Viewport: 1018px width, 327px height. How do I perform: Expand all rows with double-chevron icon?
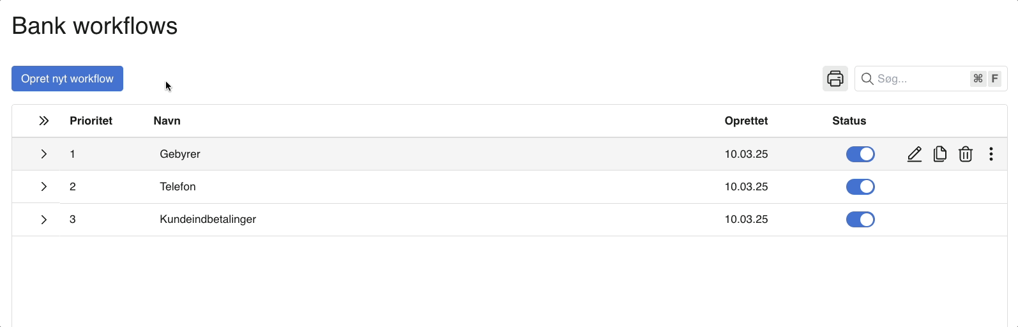(x=43, y=121)
